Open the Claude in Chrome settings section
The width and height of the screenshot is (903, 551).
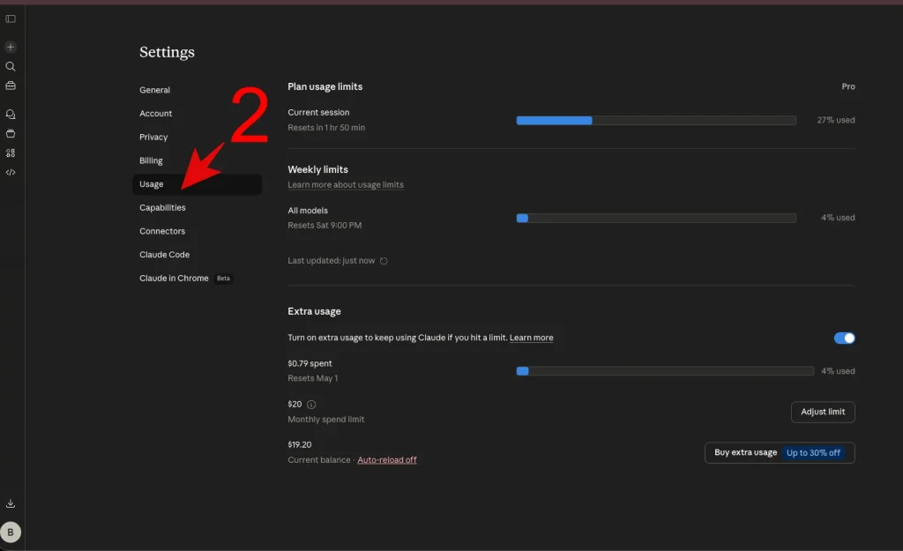point(174,278)
